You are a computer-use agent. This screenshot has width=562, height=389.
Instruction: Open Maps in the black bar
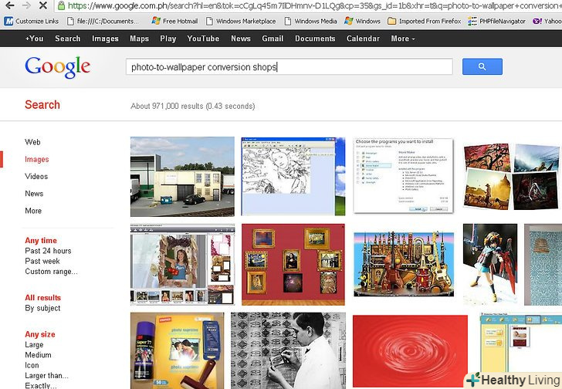click(140, 39)
